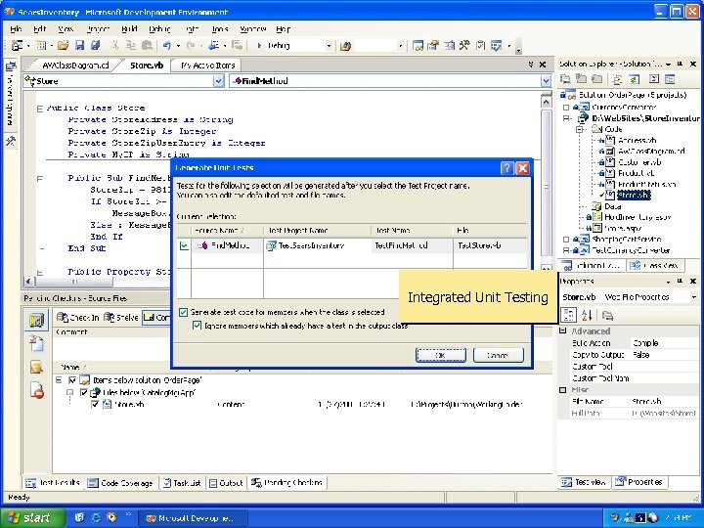Click the Paste clipboard toolbar icon

point(147,45)
